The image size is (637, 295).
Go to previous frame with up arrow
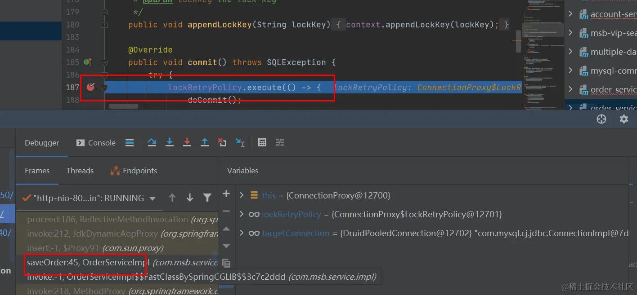(172, 198)
